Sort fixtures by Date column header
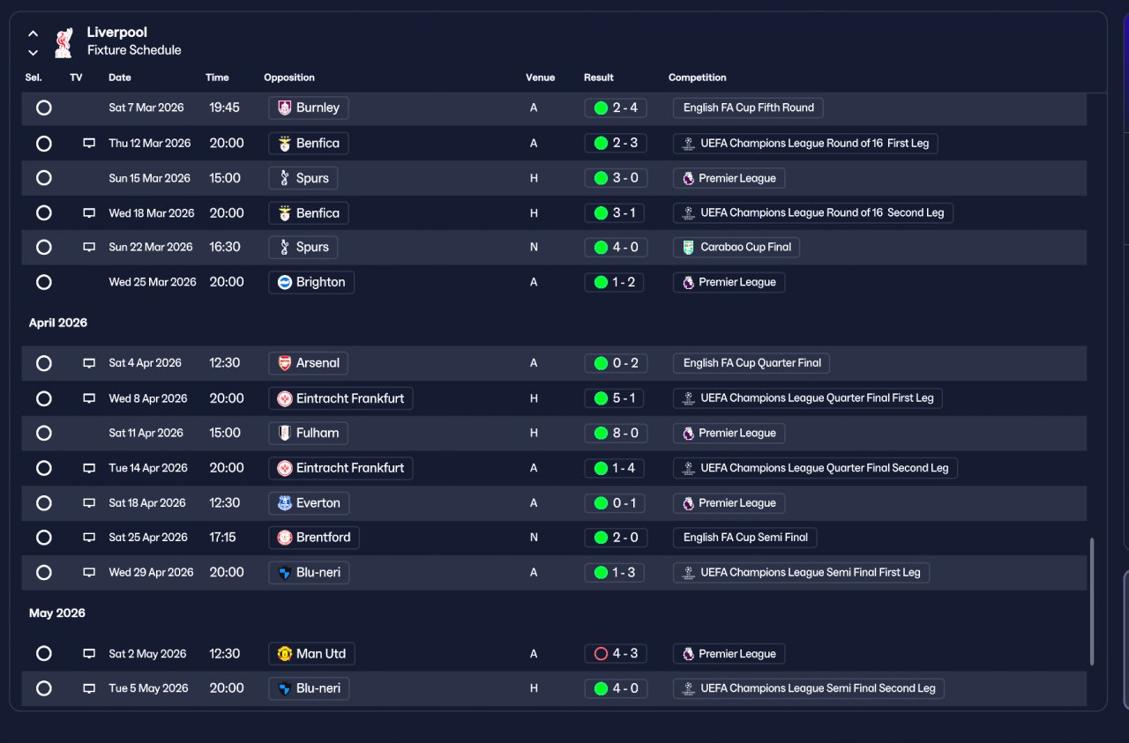The image size is (1129, 743). click(120, 78)
